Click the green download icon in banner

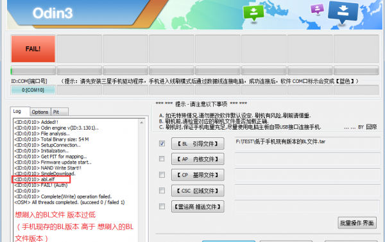pos(253,13)
